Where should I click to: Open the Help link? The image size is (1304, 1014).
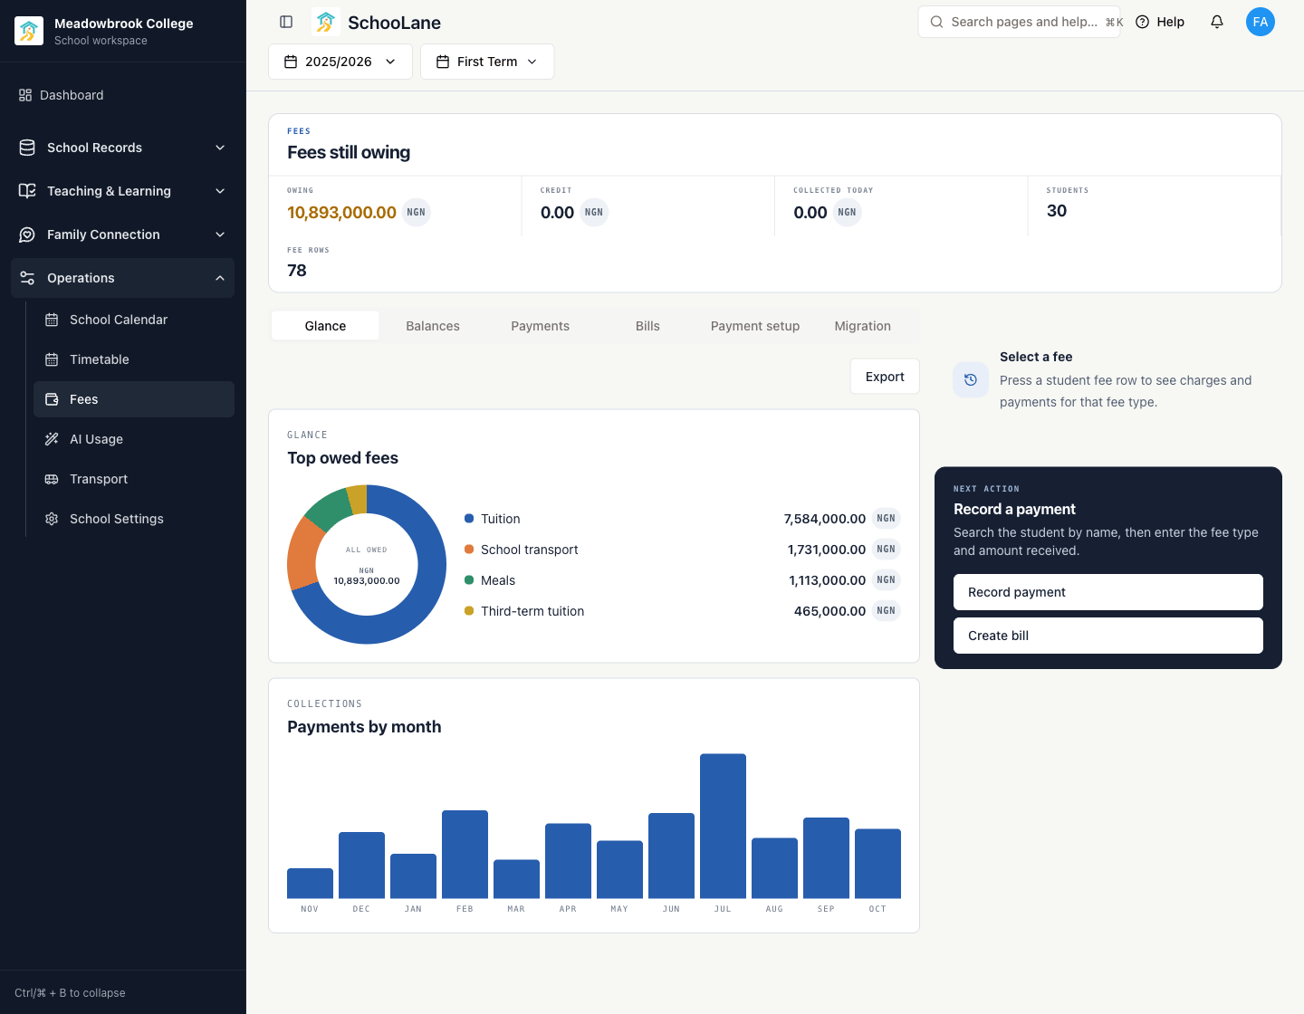click(1160, 22)
